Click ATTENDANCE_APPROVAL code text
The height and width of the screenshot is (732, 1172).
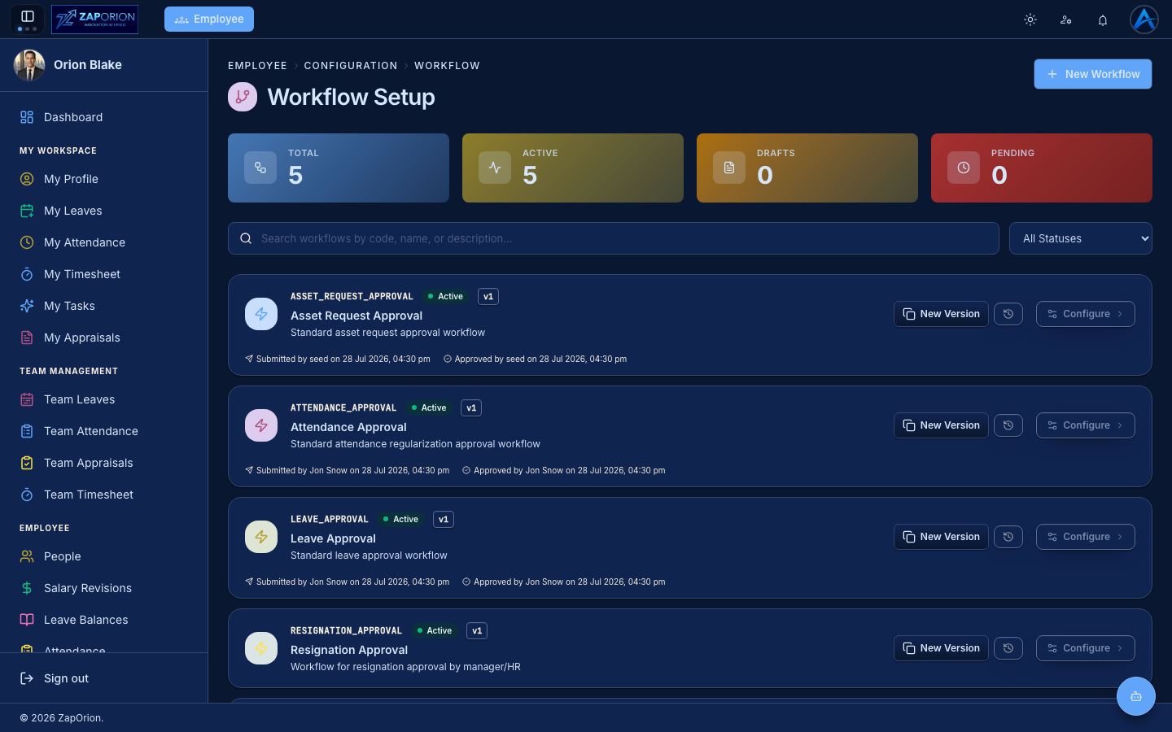pyautogui.click(x=343, y=408)
